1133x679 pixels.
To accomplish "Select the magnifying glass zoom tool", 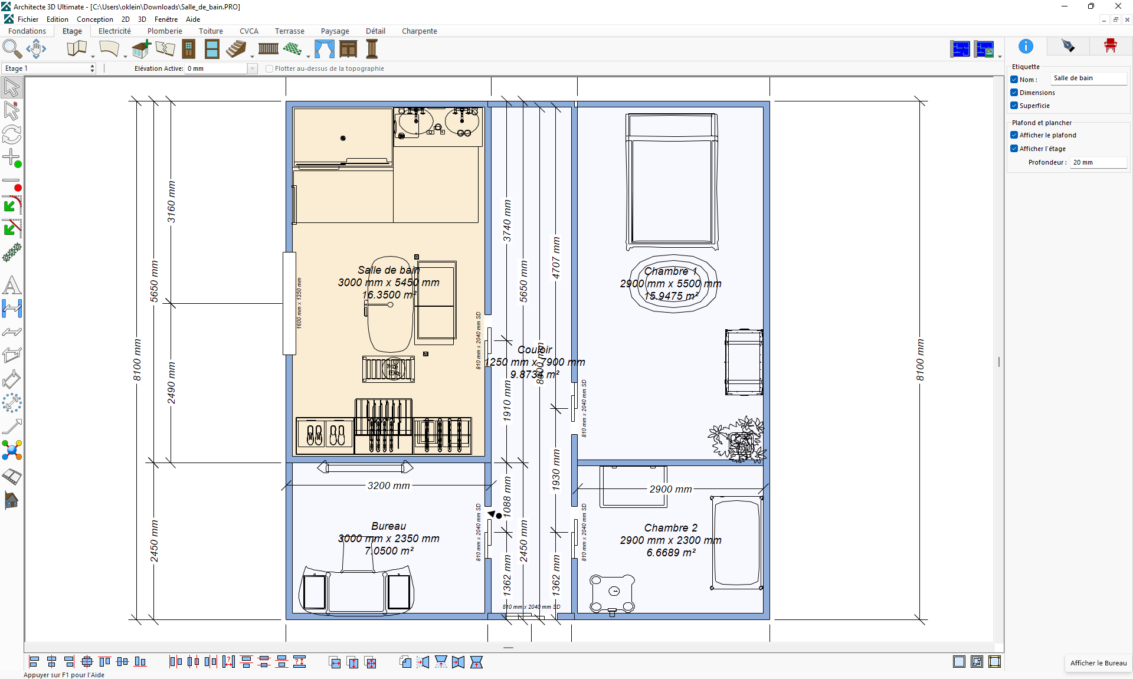I will coord(12,49).
